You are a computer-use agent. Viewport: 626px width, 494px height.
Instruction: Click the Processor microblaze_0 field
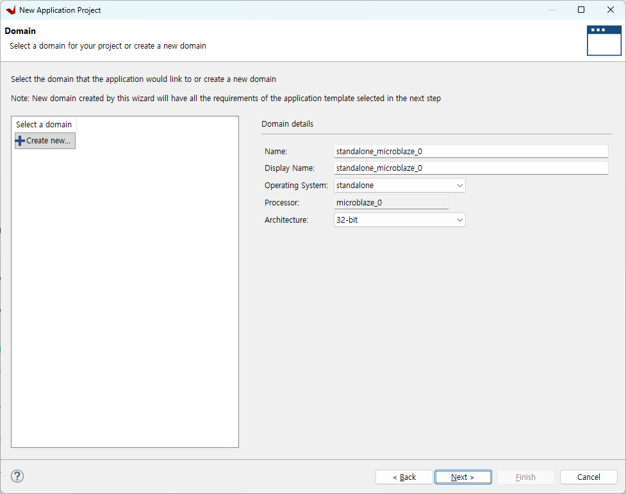pos(391,203)
